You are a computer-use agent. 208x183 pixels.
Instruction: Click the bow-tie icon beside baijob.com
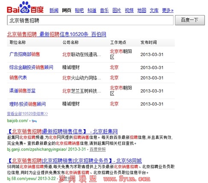coord(34,121)
